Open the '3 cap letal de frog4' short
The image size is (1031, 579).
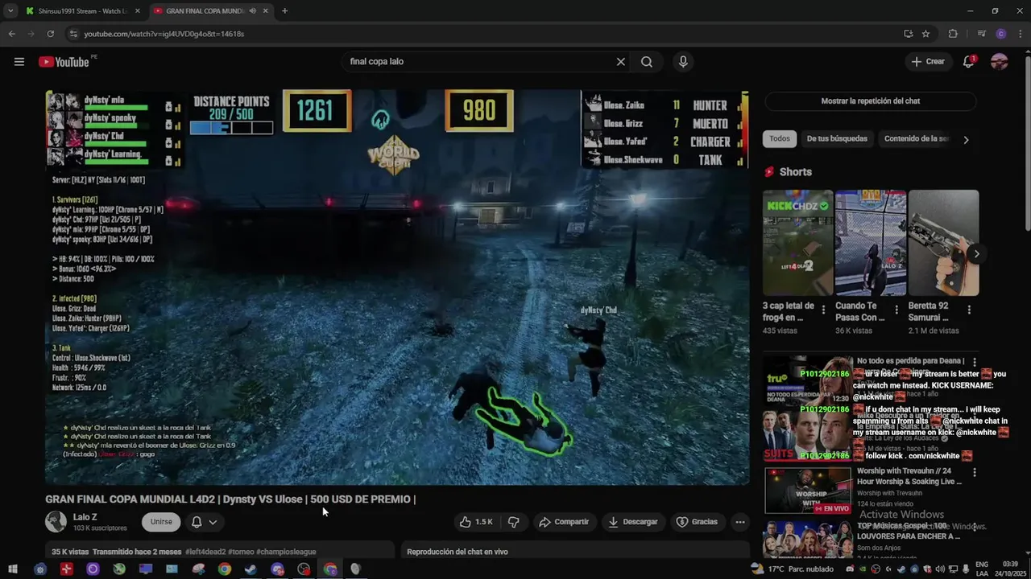pyautogui.click(x=798, y=243)
